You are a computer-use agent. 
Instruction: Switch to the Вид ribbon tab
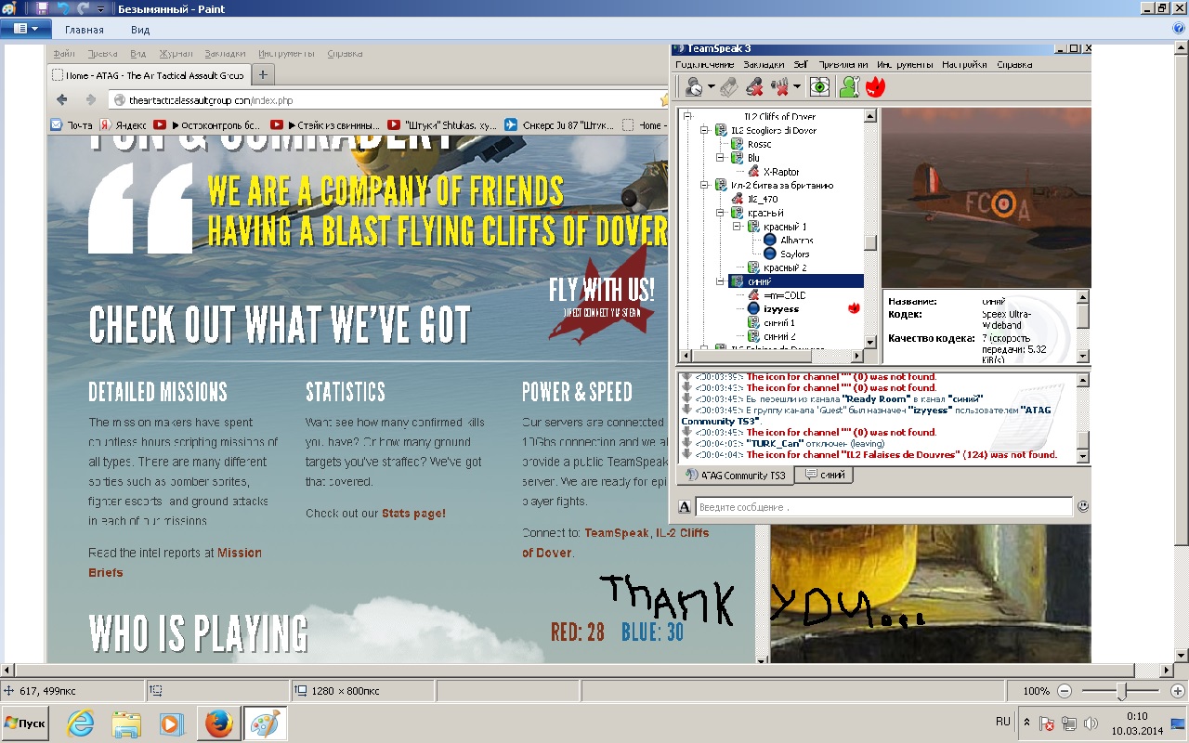(140, 30)
